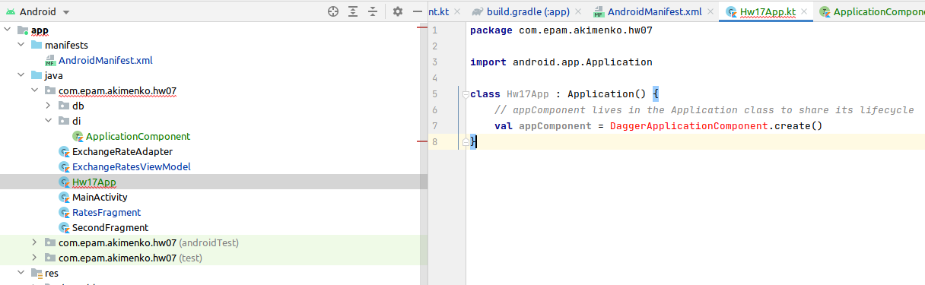Click the db package folder icon

tap(64, 106)
